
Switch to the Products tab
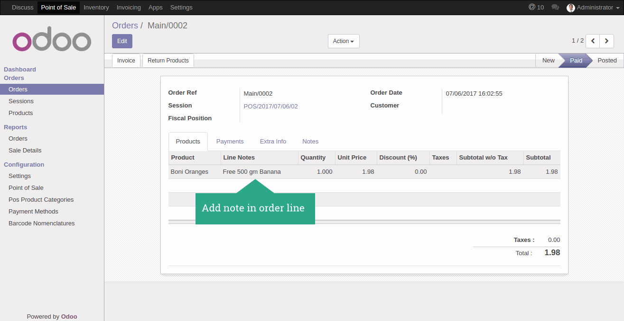pos(188,142)
